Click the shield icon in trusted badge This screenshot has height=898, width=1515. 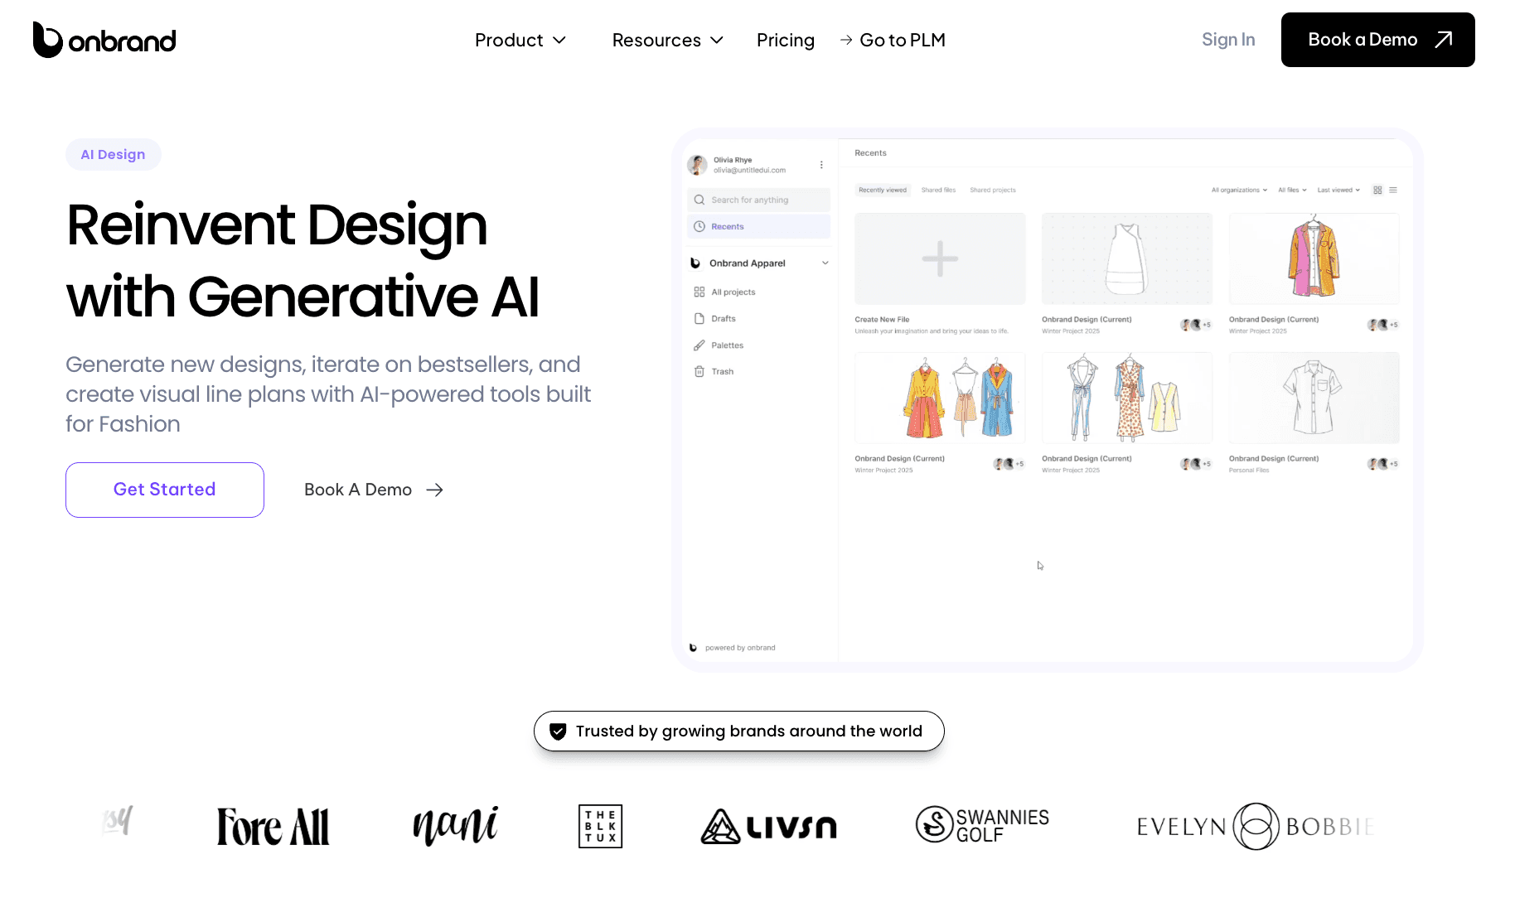click(558, 731)
